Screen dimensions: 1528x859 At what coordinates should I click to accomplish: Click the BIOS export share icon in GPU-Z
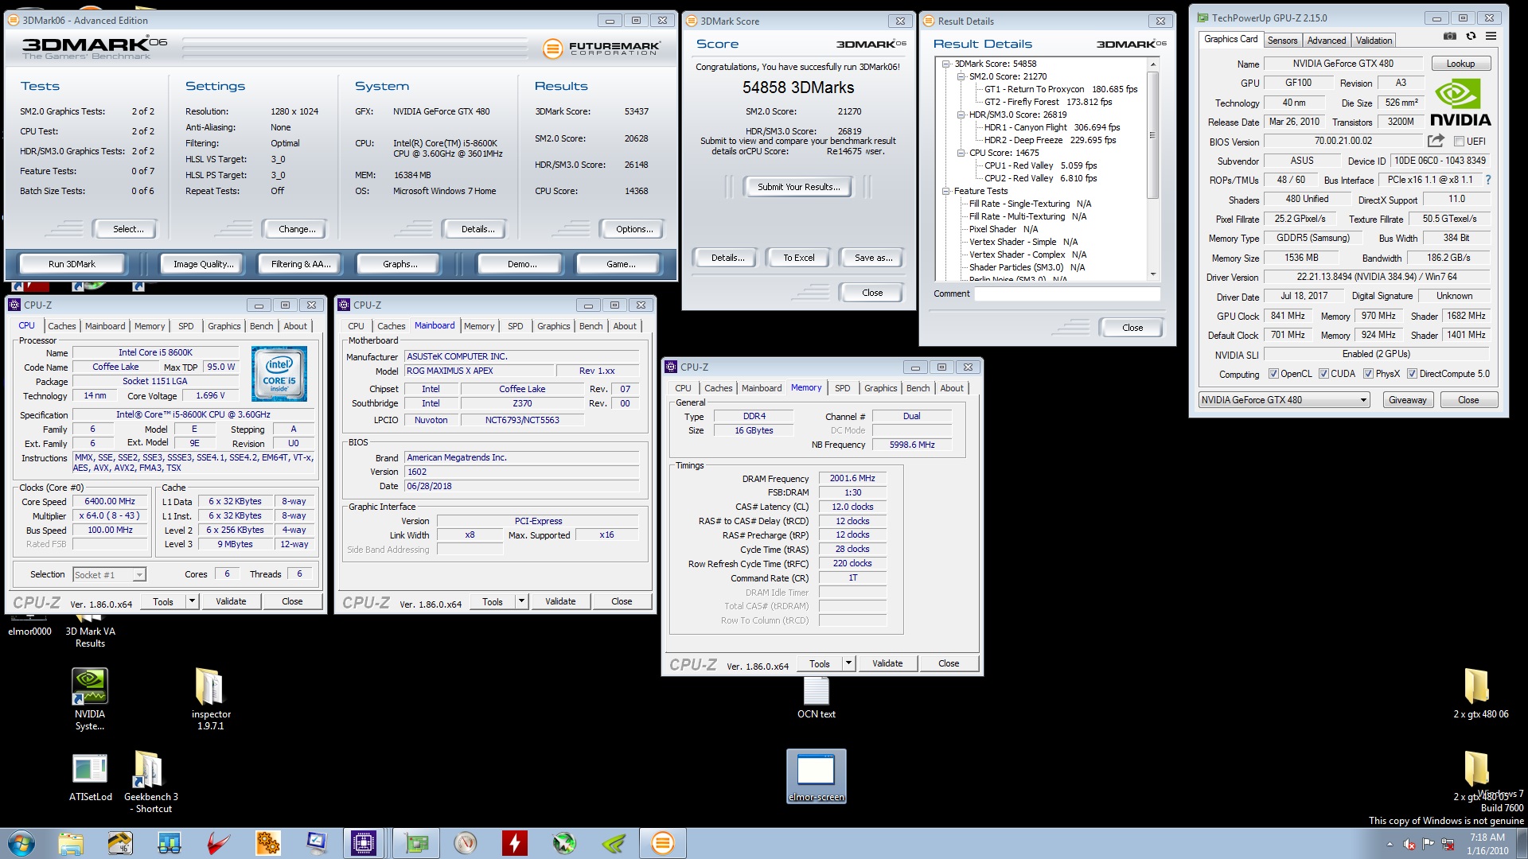click(x=1436, y=141)
